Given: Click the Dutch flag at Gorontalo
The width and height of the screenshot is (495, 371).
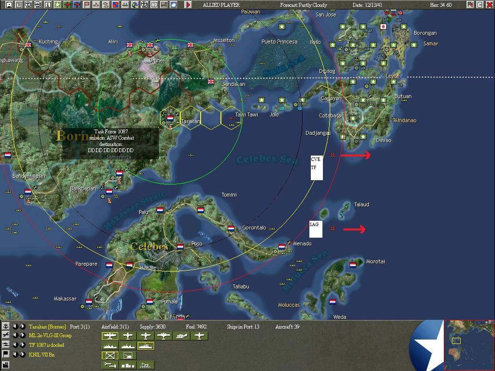Looking at the screenshot, I should point(231,228).
